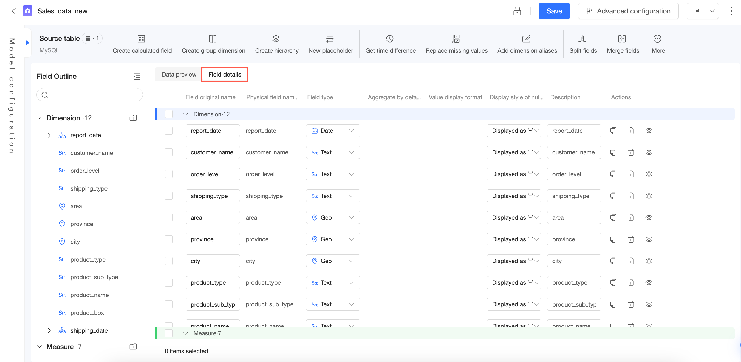741x362 pixels.
Task: Check the area row checkbox
Action: point(169,217)
